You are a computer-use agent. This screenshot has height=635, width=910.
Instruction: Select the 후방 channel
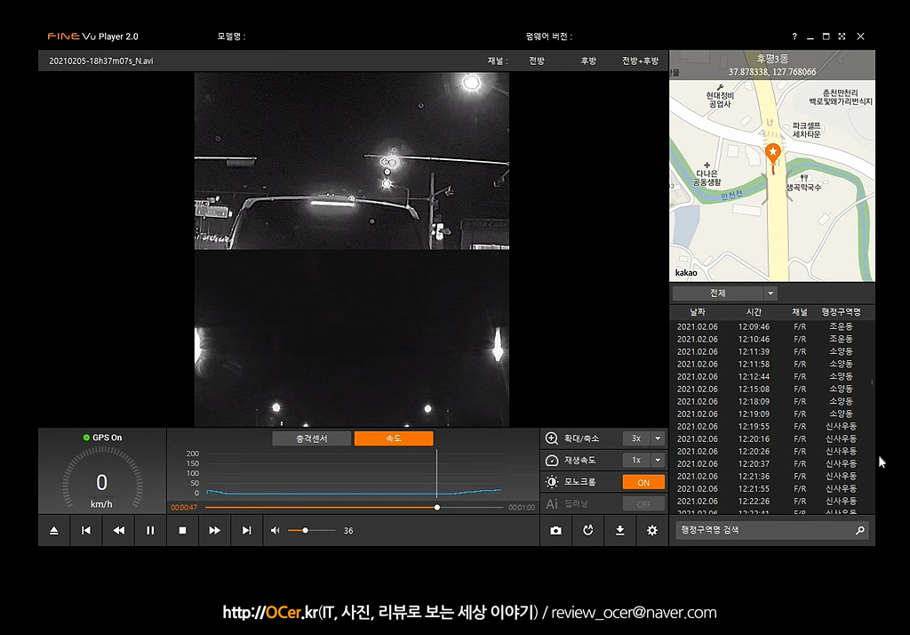coord(588,61)
